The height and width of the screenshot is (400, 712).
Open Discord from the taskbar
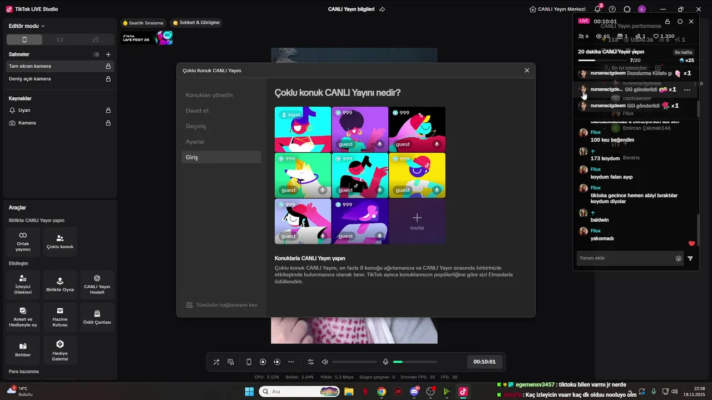[x=414, y=392]
